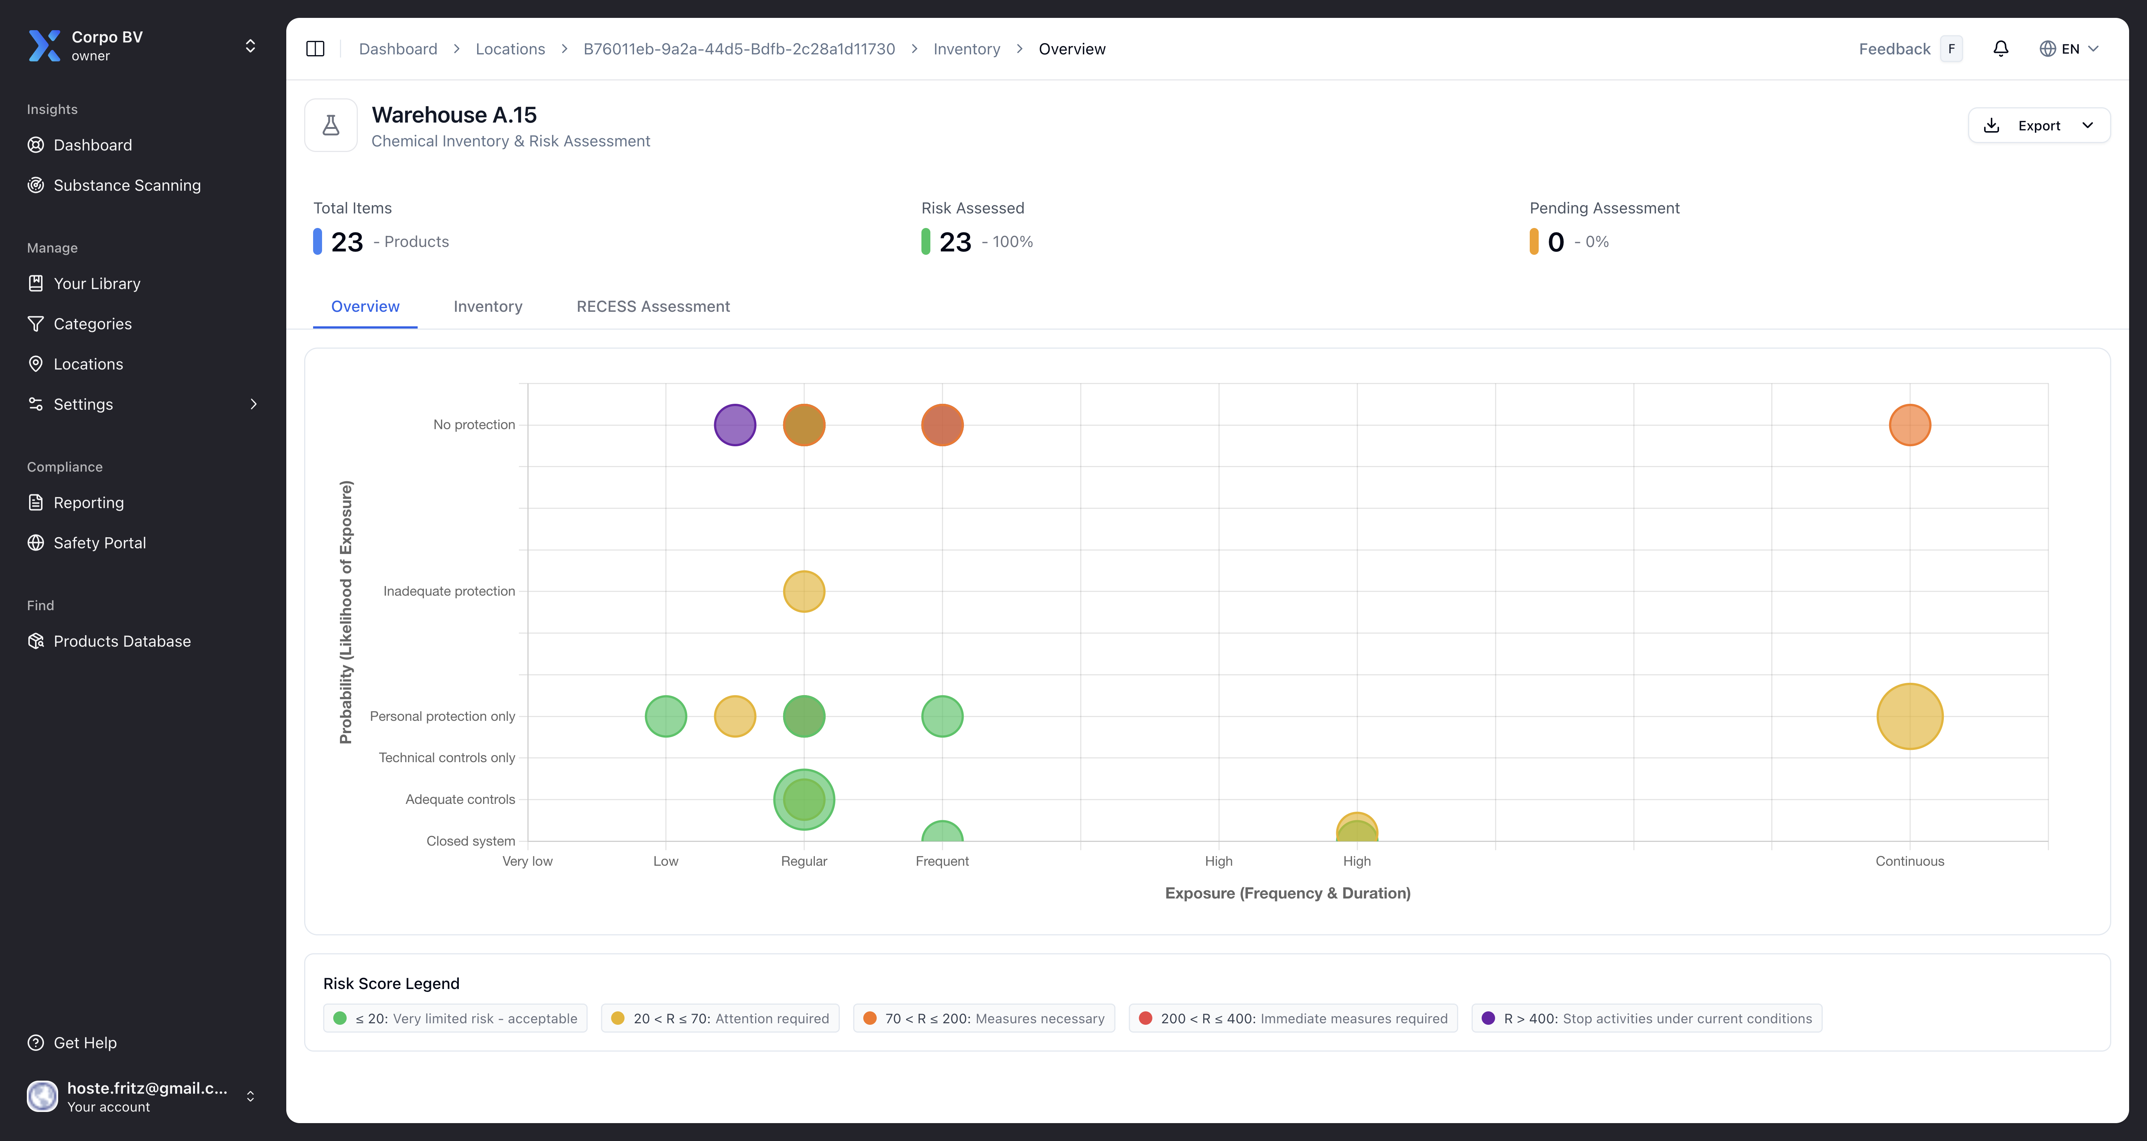Click the Safety Portal globe icon
The width and height of the screenshot is (2147, 1141).
point(36,543)
